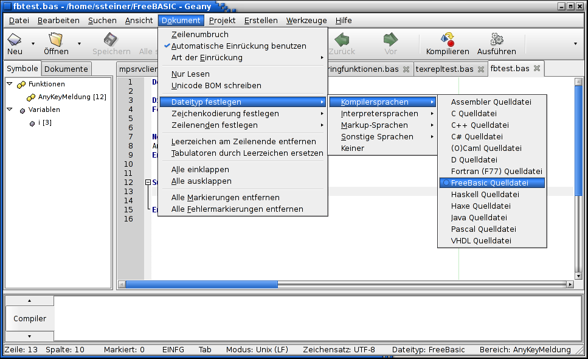
Task: Open the Markup-Sprachen submenu
Action: [383, 125]
